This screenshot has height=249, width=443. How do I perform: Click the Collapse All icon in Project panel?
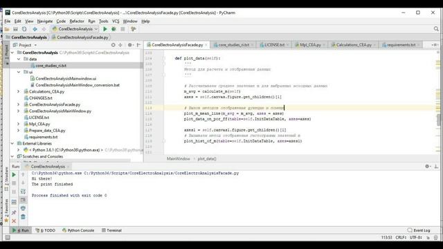tap(120, 45)
